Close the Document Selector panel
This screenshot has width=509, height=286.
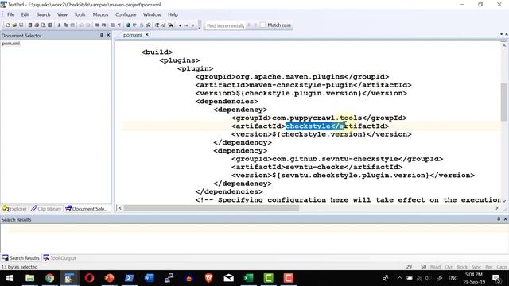point(108,35)
